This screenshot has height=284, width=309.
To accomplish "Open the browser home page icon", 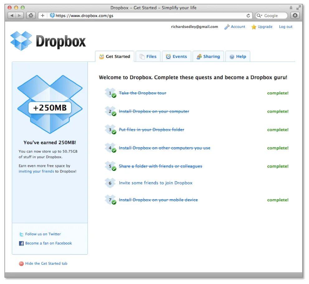I will (x=31, y=16).
